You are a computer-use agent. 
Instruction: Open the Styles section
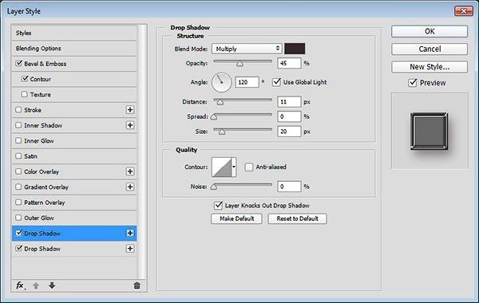point(74,33)
